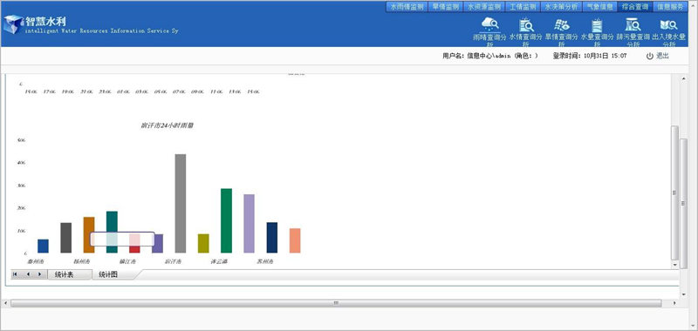698x331 pixels.
Task: Click the green 连云港 bar
Action: tap(226, 221)
